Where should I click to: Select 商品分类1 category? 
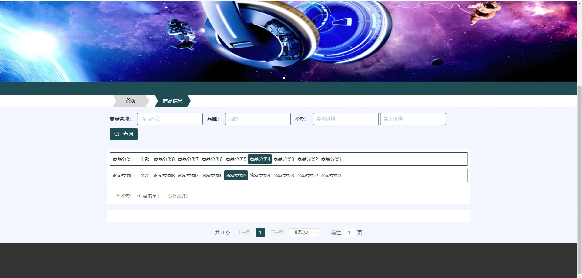click(331, 159)
